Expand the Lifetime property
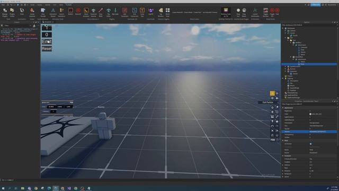Image resolution: width=339 pixels, height=191 pixels. (x=283, y=165)
